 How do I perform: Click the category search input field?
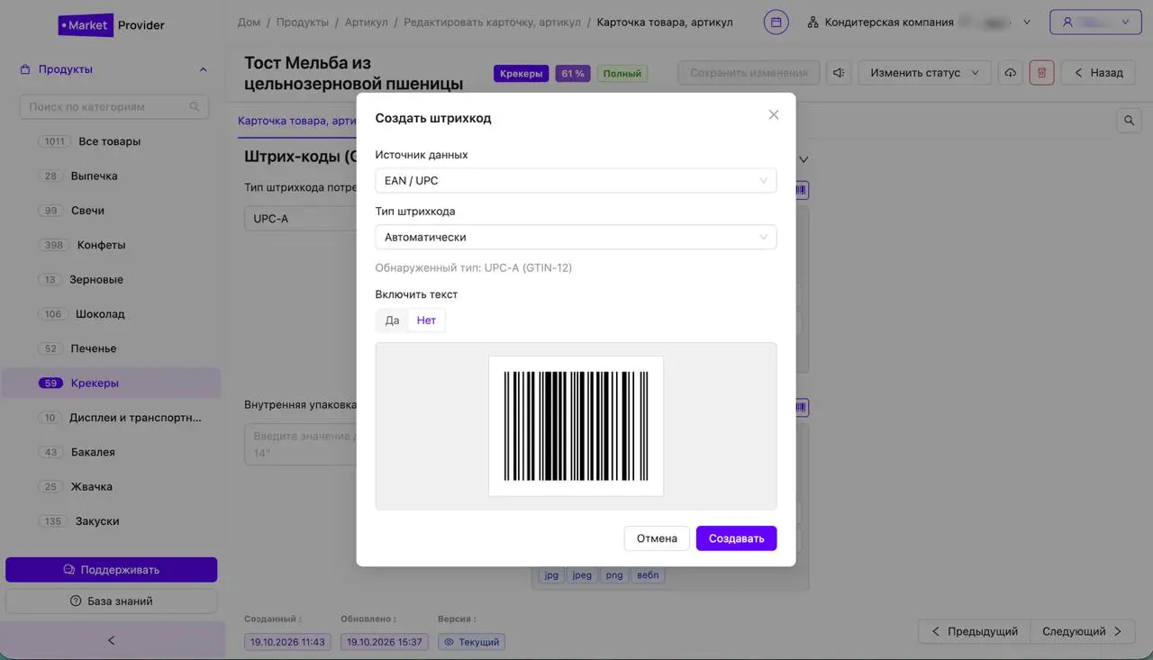pos(114,107)
